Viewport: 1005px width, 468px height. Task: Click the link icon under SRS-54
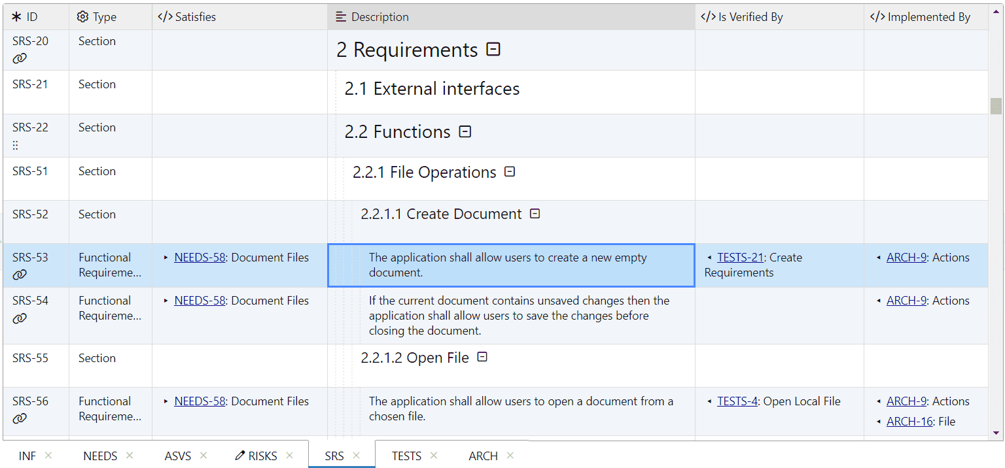[x=20, y=318]
